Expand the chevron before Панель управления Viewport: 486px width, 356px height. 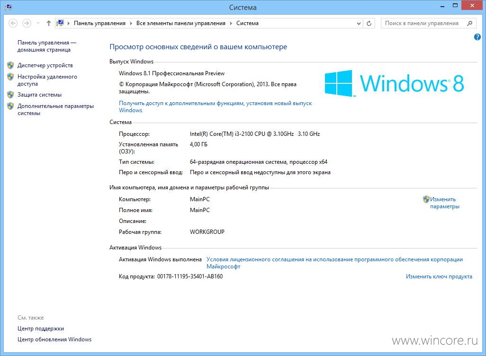[x=69, y=23]
